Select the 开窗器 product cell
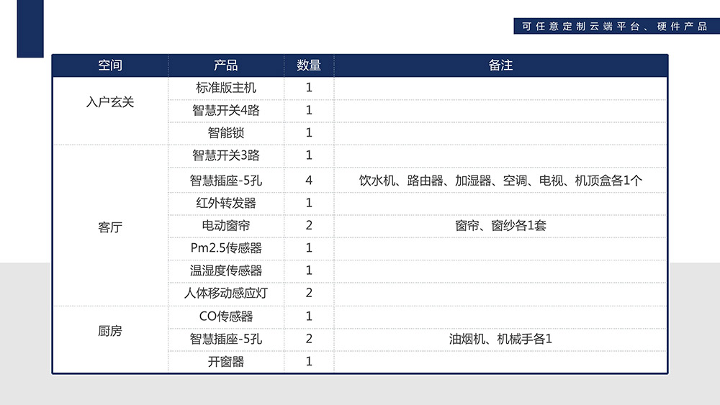 point(226,361)
